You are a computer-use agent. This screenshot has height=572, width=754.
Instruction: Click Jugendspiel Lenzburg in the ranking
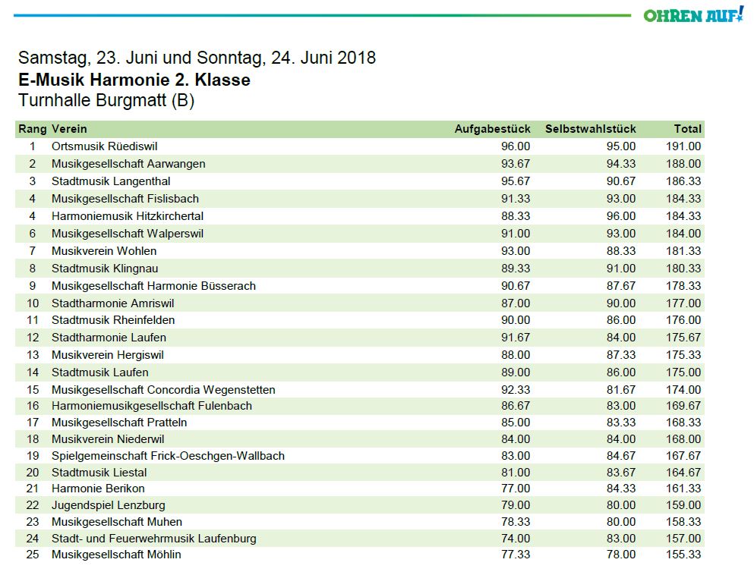pyautogui.click(x=108, y=505)
